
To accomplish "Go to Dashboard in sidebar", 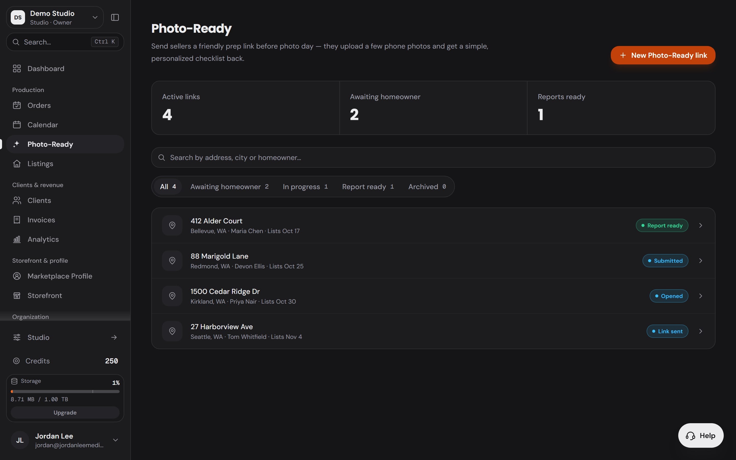I will 65,68.
